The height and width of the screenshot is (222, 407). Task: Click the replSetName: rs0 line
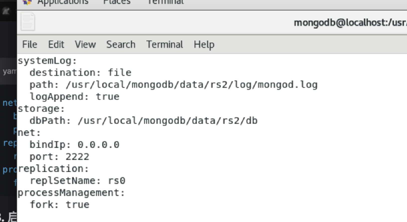tap(77, 180)
